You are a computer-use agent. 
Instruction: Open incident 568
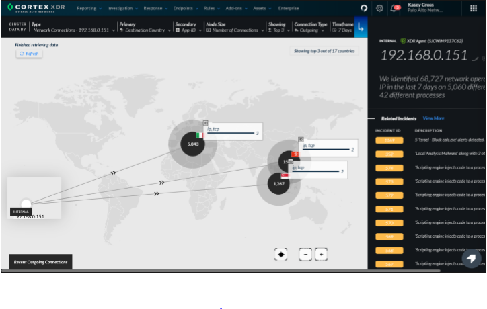389,251
